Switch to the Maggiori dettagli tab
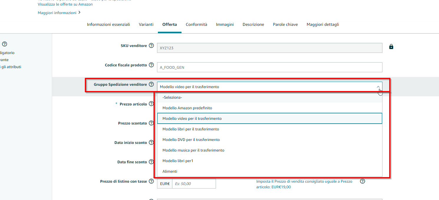The image size is (439, 200). click(x=323, y=24)
